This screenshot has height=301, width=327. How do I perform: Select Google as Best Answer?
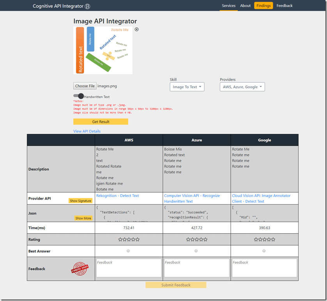264,251
